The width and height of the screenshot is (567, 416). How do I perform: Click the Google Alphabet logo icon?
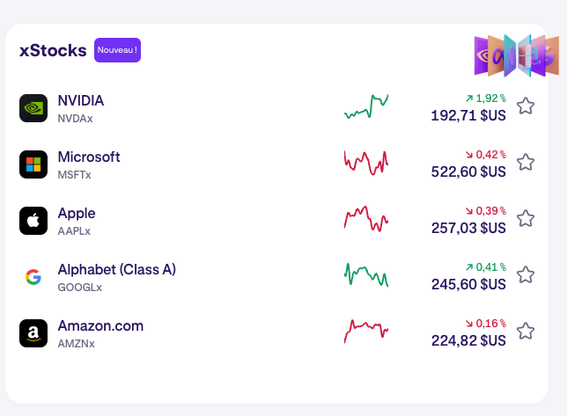(x=33, y=277)
